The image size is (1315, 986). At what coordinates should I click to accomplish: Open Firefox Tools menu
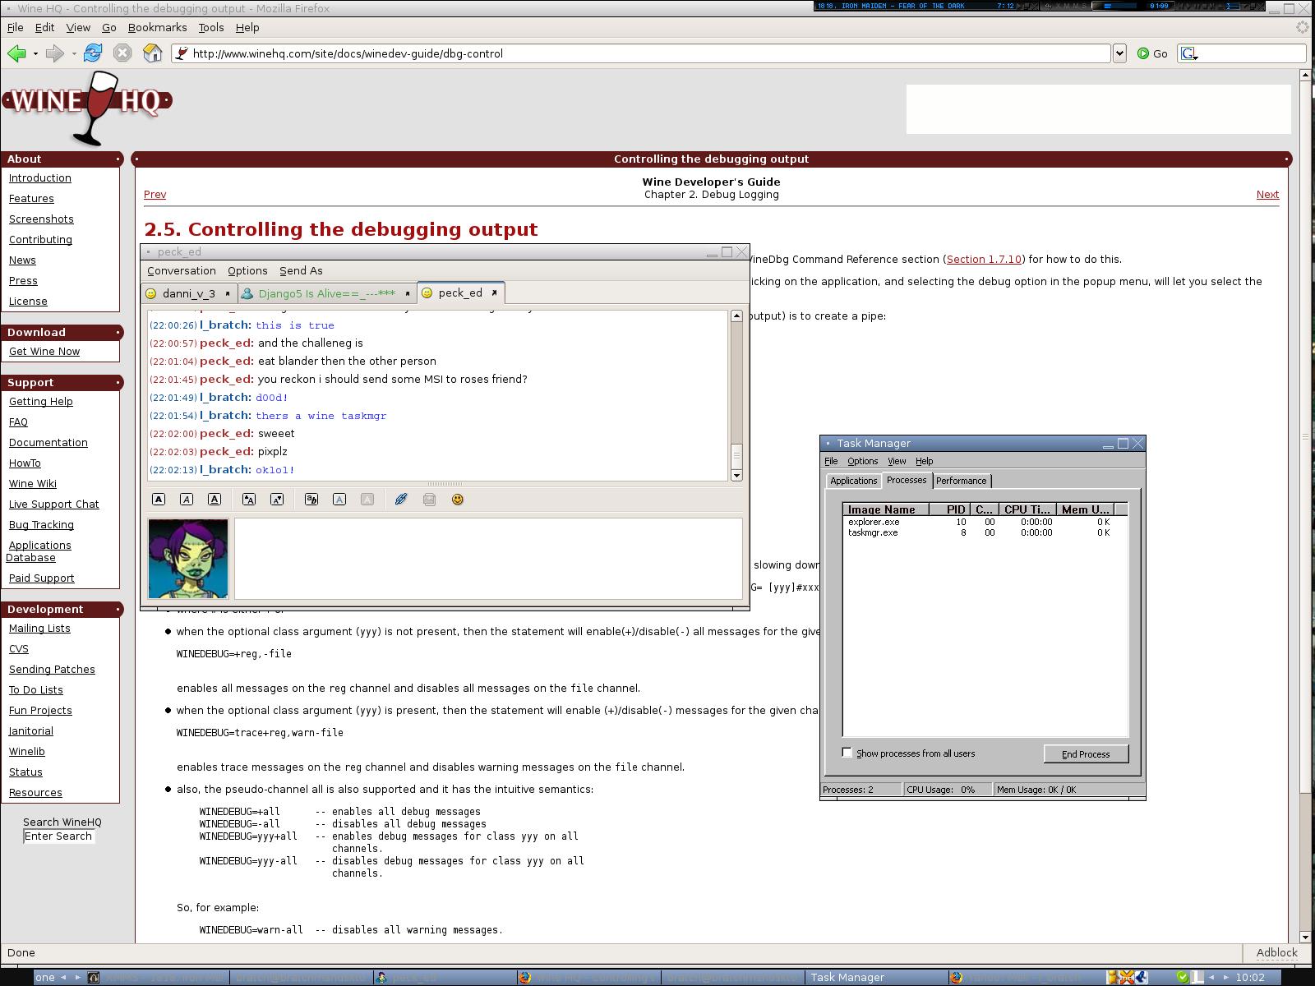pyautogui.click(x=210, y=27)
